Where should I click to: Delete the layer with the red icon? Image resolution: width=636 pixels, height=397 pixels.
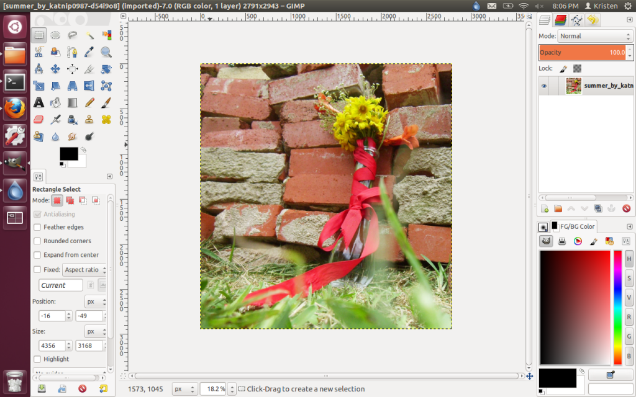click(626, 208)
